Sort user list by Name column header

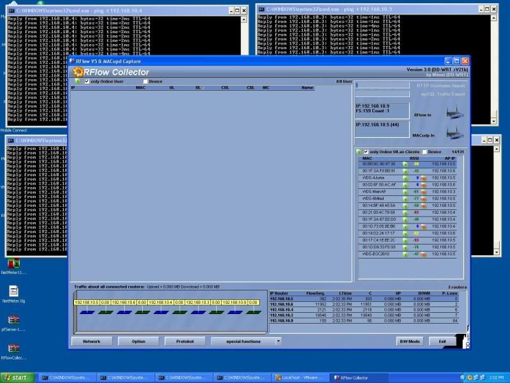(307, 87)
